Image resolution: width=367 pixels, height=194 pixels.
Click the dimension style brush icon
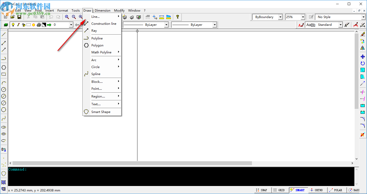(x=356, y=25)
